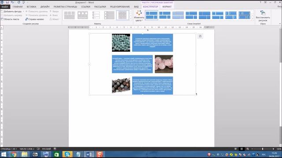Viewport: 282px width, 158px height.
Task: Open the РЕЦЕНЗИРОВАНИЕ tab
Action: click(120, 7)
